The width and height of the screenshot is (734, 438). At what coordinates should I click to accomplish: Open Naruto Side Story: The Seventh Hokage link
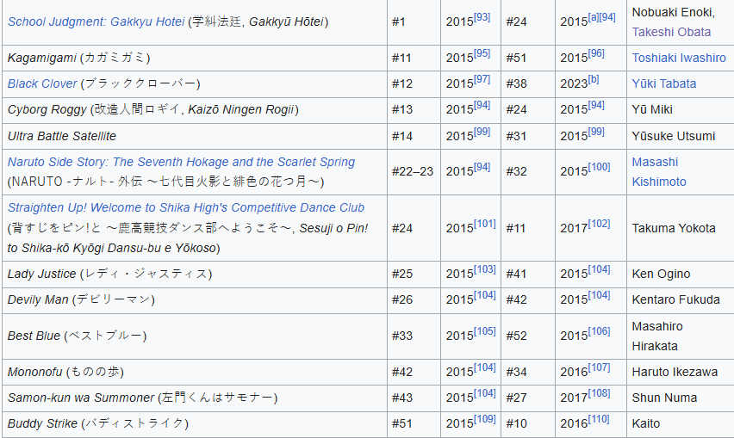click(x=181, y=162)
